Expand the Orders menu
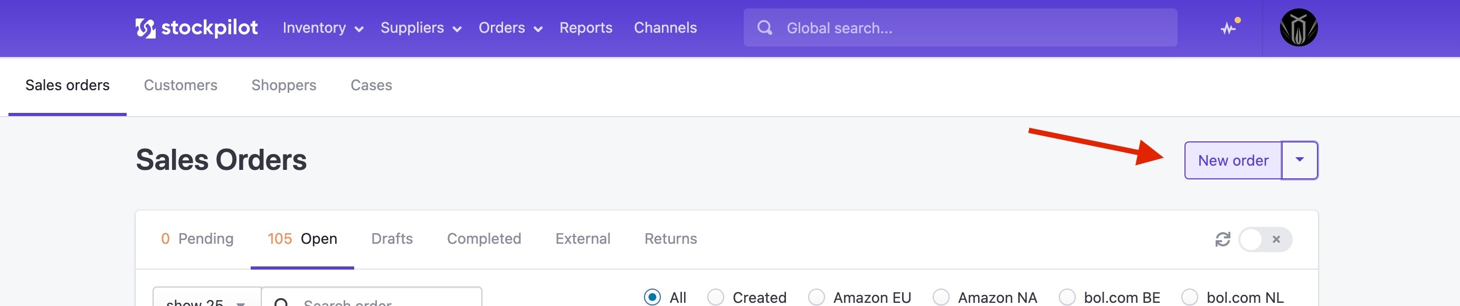This screenshot has height=306, width=1460. pos(510,28)
